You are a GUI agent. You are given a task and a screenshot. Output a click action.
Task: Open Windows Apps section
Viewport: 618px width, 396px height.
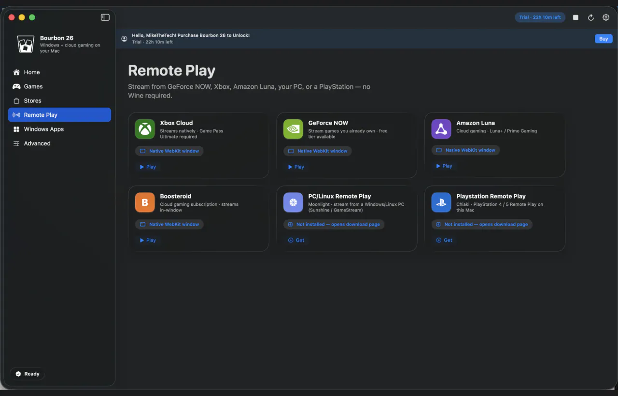pos(59,129)
